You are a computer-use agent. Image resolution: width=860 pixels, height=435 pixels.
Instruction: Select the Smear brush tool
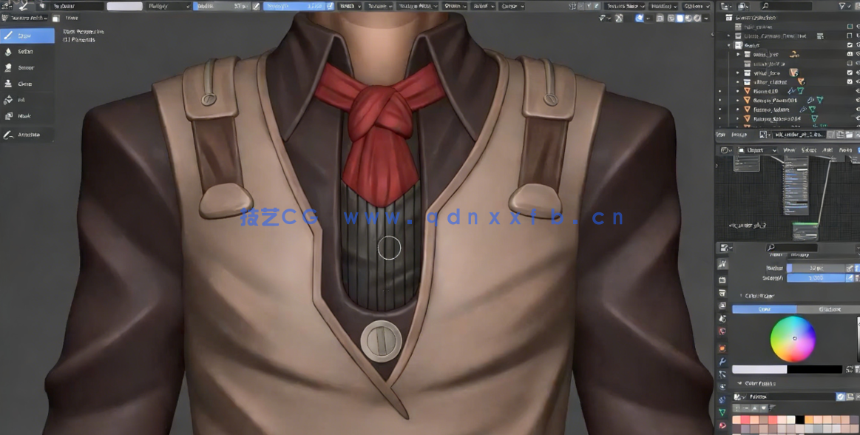pos(27,68)
